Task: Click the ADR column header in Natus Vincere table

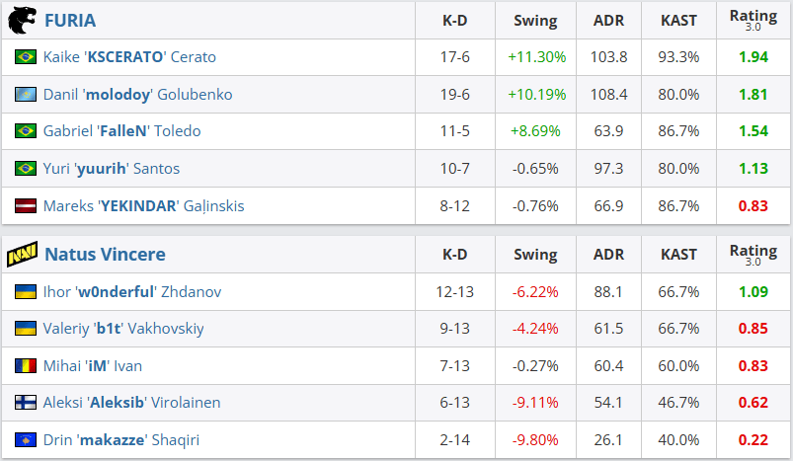Action: point(609,255)
